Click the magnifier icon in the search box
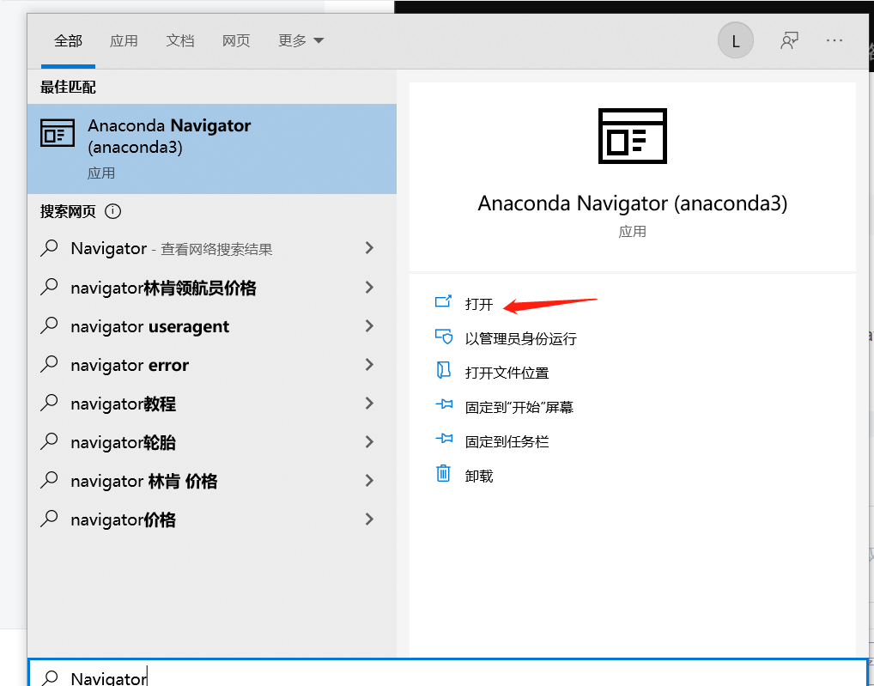The width and height of the screenshot is (874, 686). coord(50,677)
